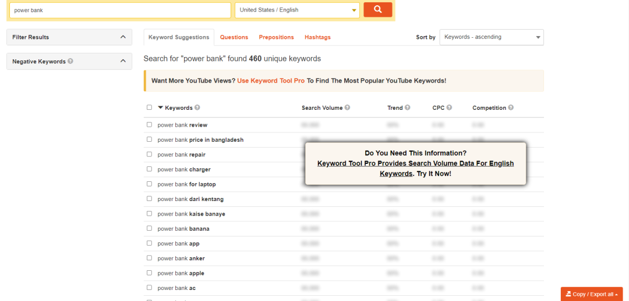Tick checkbox for power bank review
The height and width of the screenshot is (301, 629).
149,124
